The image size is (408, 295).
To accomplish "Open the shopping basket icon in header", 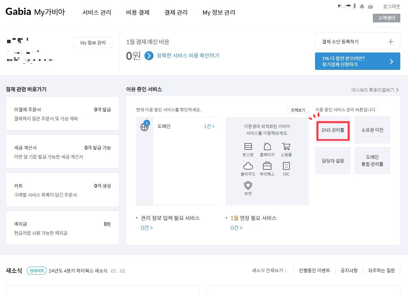I will (x=370, y=6).
